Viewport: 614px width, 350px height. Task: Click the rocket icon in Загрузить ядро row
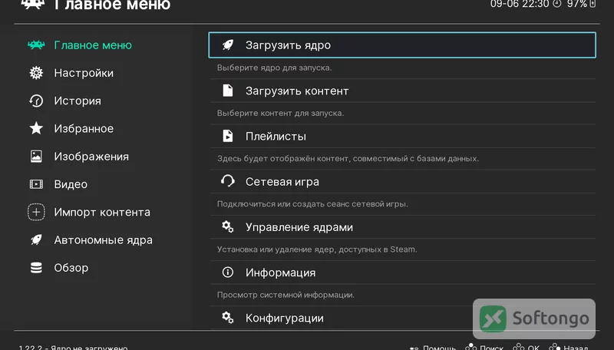(227, 45)
